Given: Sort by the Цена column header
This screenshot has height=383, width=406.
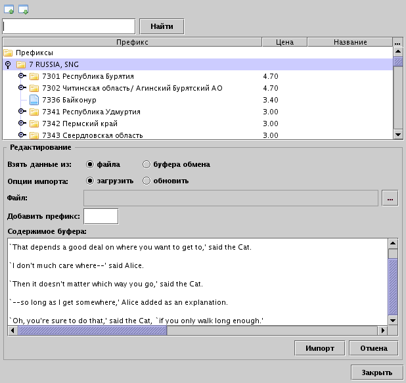Looking at the screenshot, I should pos(284,42).
